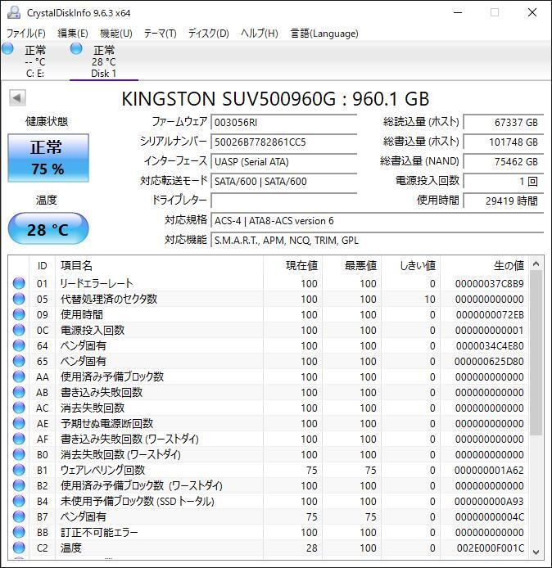Click the status orb for ID 64
The width and height of the screenshot is (552, 568).
[x=19, y=345]
